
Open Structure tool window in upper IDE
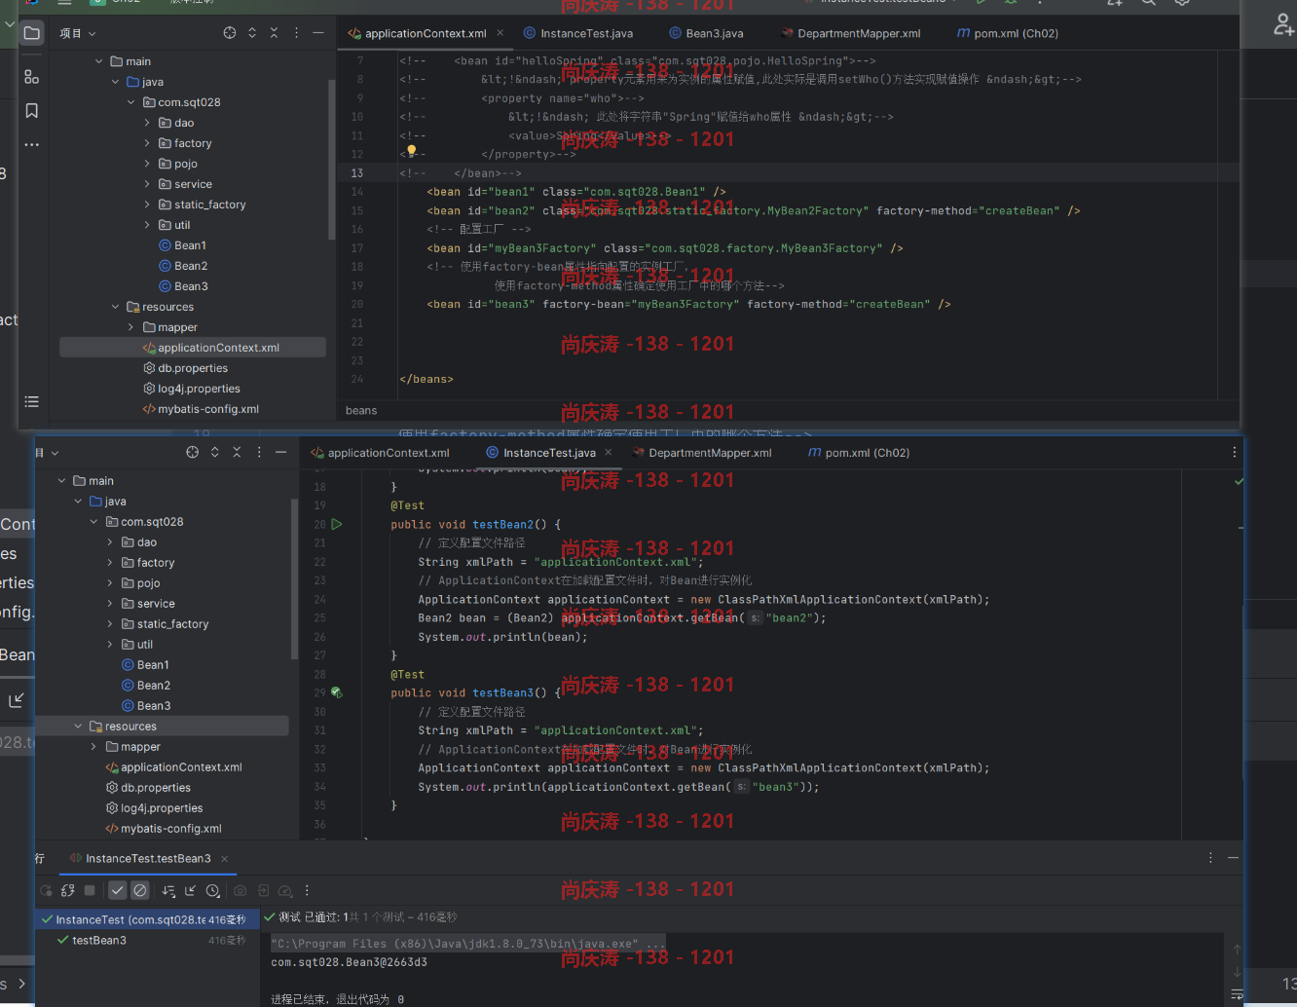[32, 77]
